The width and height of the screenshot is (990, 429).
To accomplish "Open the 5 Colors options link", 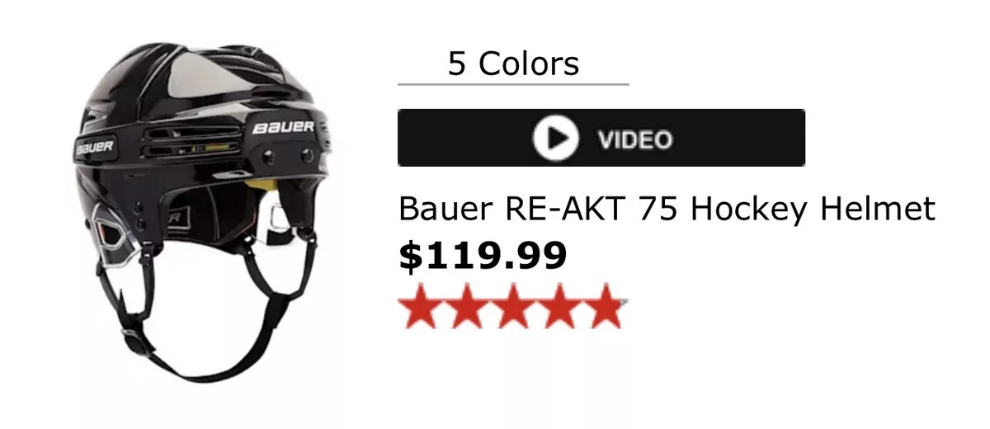I will 513,64.
